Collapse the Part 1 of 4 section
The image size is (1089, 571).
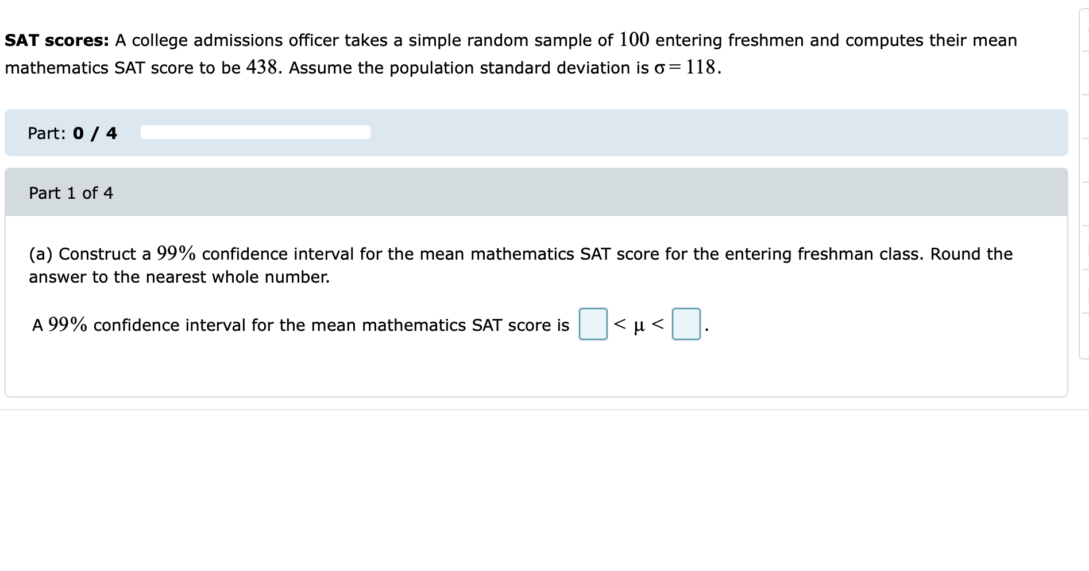71,192
